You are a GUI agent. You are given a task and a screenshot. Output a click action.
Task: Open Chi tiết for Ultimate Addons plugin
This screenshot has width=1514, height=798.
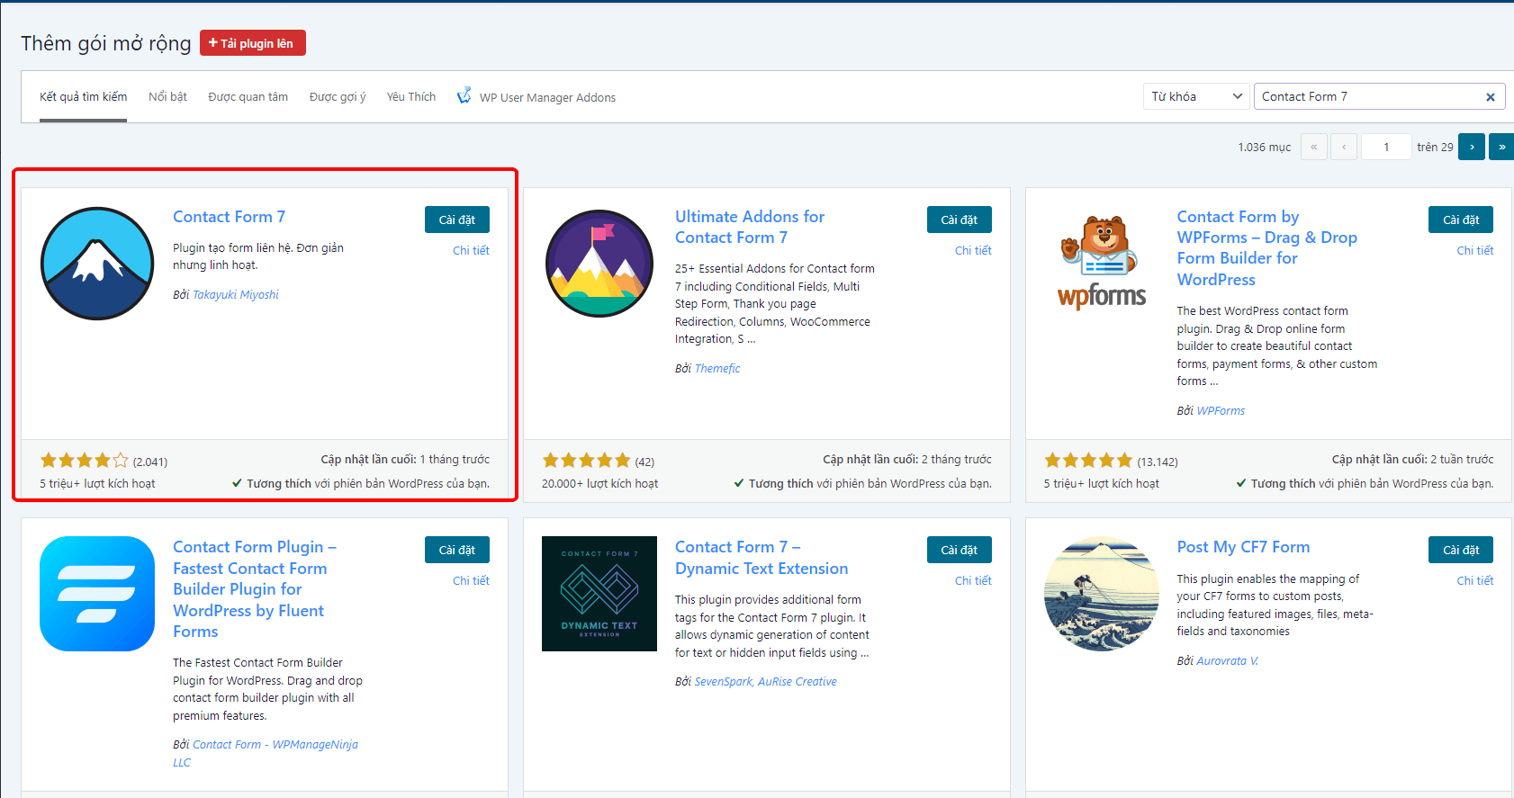coord(972,250)
